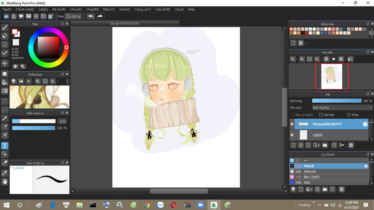Switch to the UNTITLED canvas tab

(125, 24)
